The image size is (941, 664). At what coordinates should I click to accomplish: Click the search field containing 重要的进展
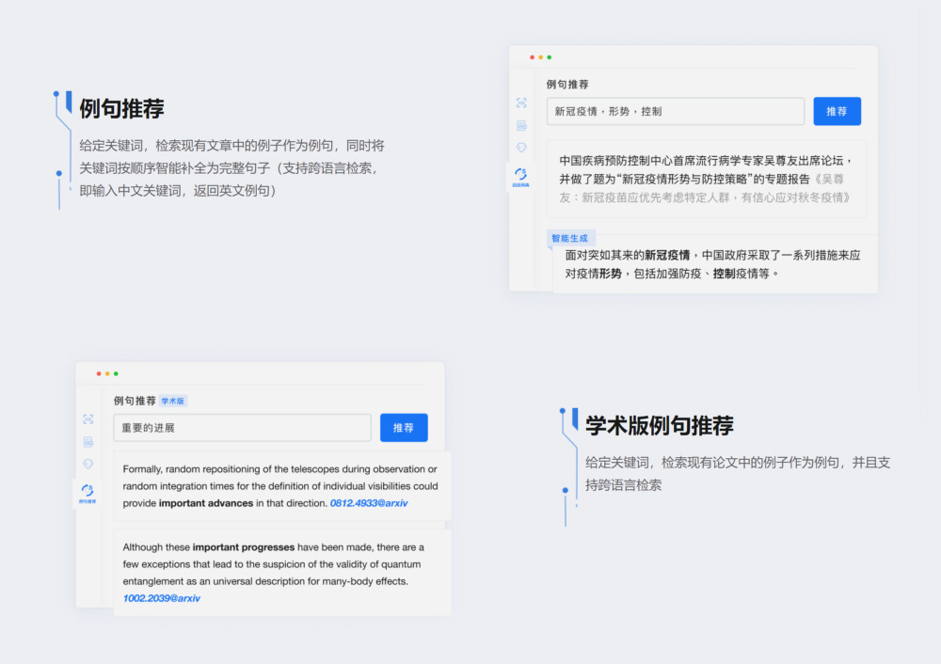(242, 427)
